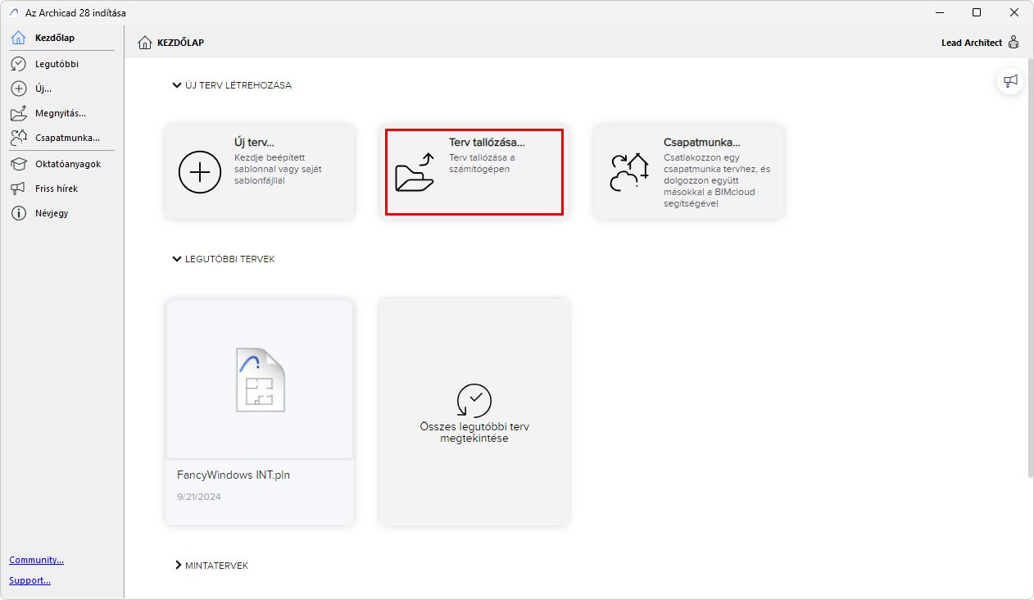Open the Kezdőlap sidebar item

(62, 38)
